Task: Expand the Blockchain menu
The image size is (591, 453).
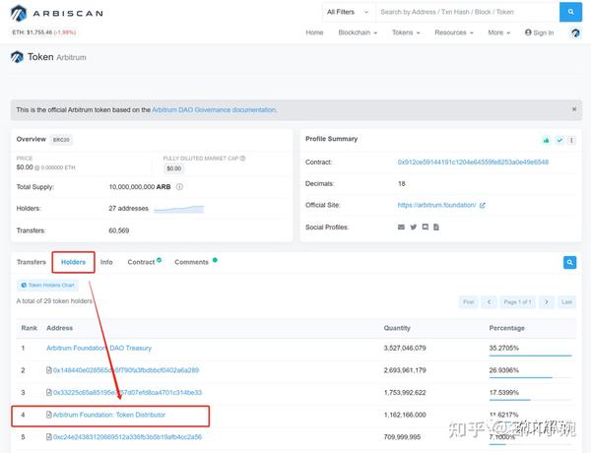Action: tap(357, 32)
